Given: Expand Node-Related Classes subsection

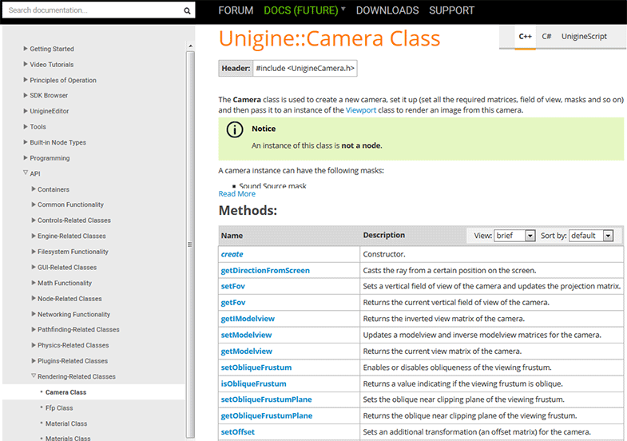Looking at the screenshot, I should tap(34, 298).
